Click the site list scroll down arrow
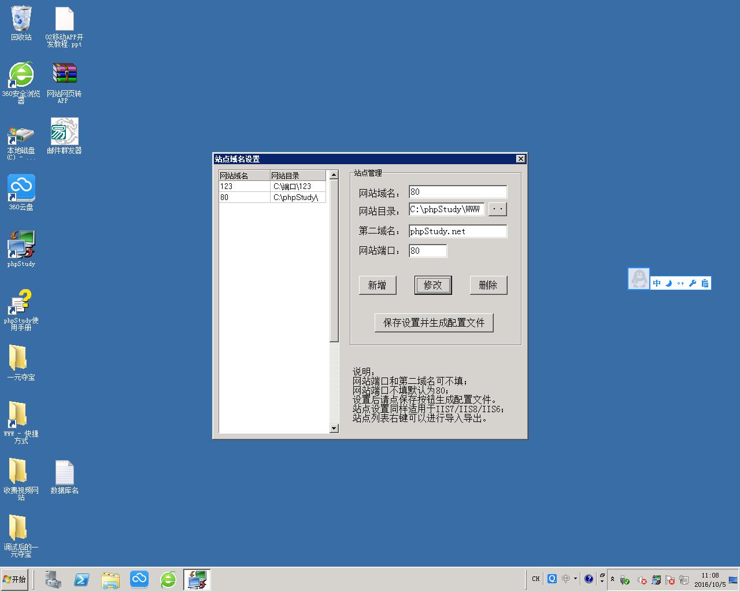 click(x=334, y=428)
